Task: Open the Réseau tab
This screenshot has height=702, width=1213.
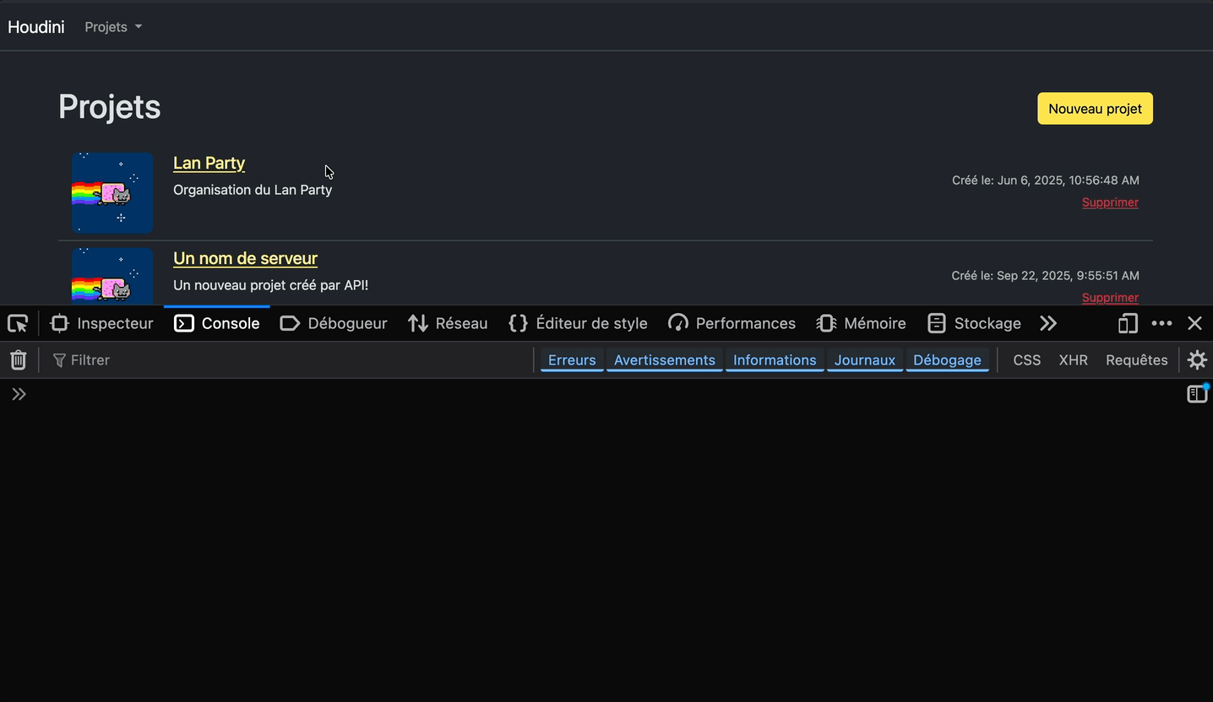Action: pyautogui.click(x=448, y=323)
